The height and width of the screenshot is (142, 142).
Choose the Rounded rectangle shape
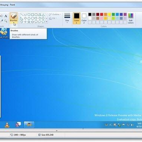coord(36,15)
